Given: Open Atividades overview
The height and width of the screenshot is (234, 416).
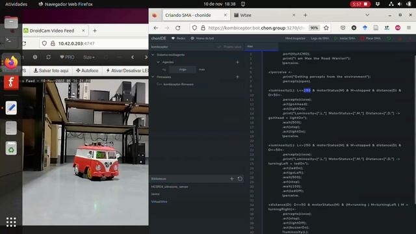Looking at the screenshot, I should (x=16, y=4).
